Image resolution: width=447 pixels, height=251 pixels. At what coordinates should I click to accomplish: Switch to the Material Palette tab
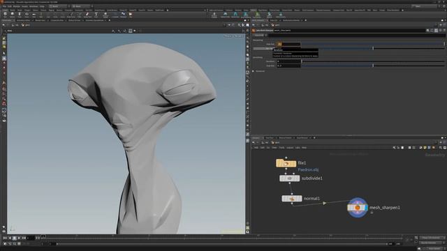286,138
